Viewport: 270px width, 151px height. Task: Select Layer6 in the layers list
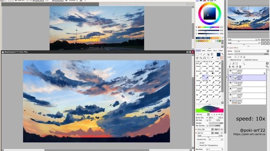(x=247, y=83)
